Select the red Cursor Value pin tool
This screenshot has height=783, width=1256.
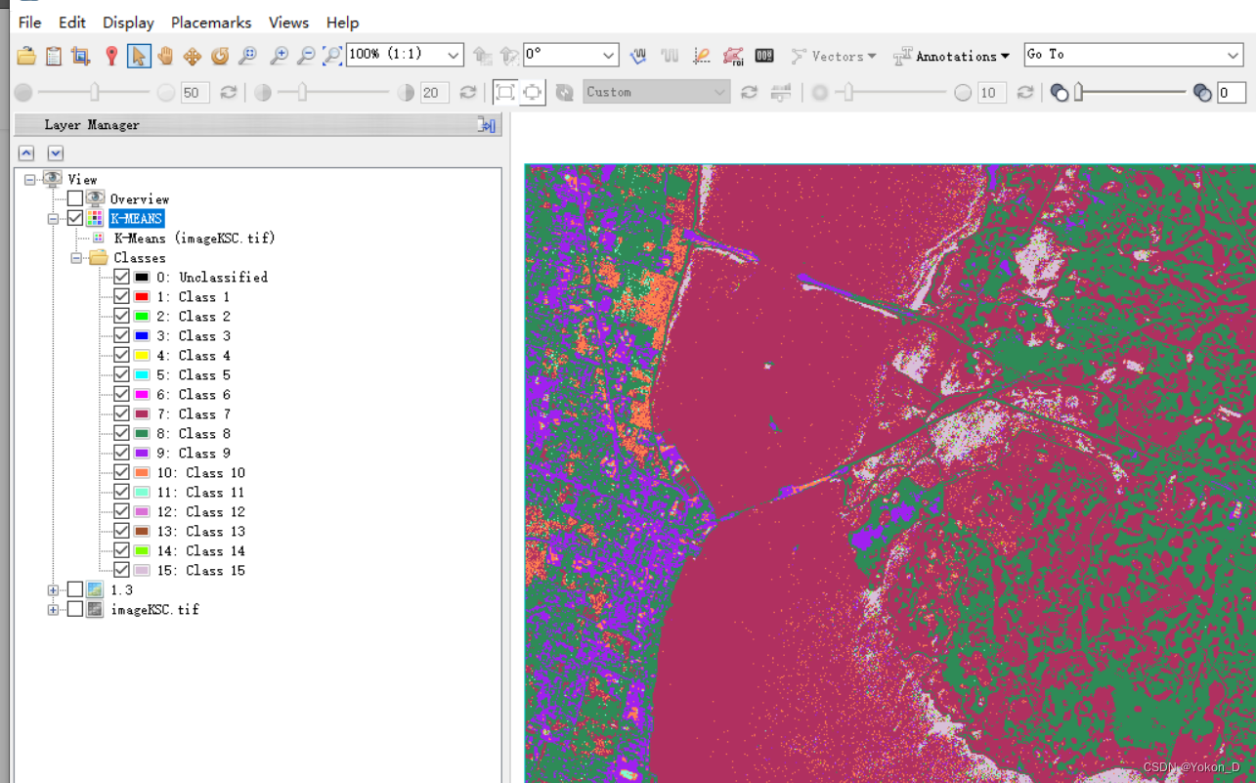[111, 56]
